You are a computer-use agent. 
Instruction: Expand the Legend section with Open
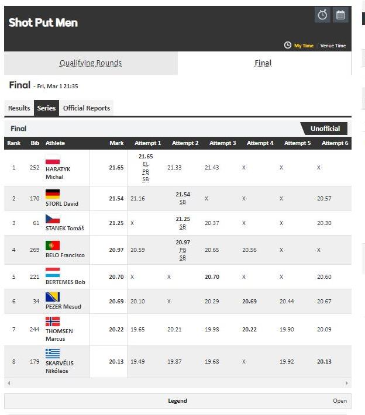pyautogui.click(x=340, y=401)
